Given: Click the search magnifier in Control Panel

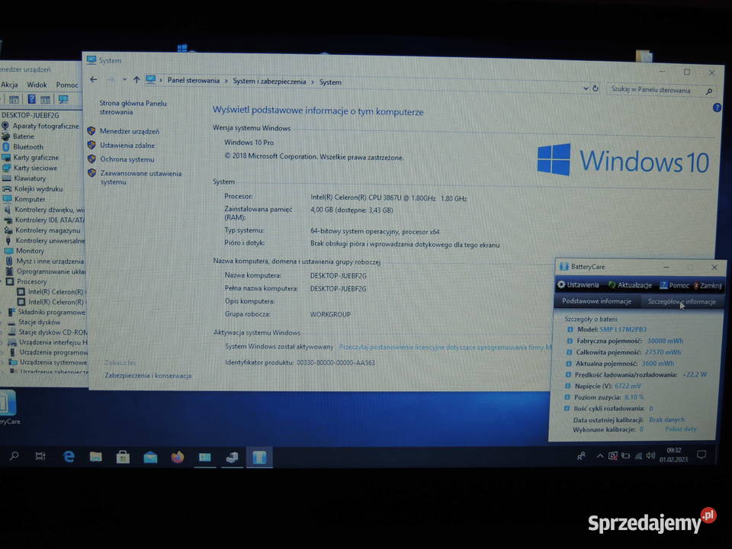Looking at the screenshot, I should [x=709, y=91].
